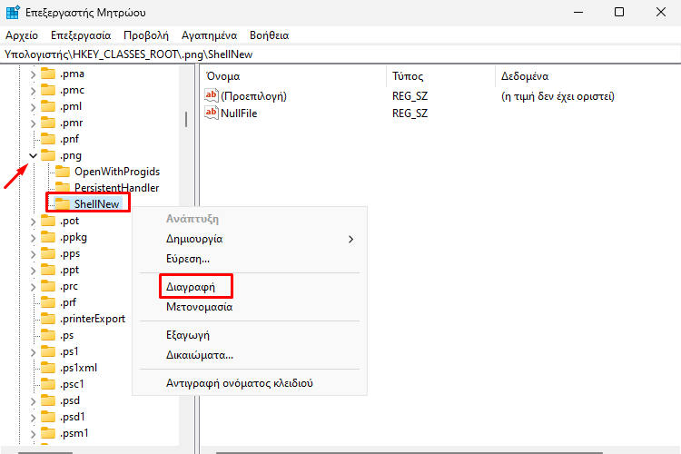Image resolution: width=681 pixels, height=454 pixels.
Task: Open the Βοήθεια menu
Action: pos(270,35)
